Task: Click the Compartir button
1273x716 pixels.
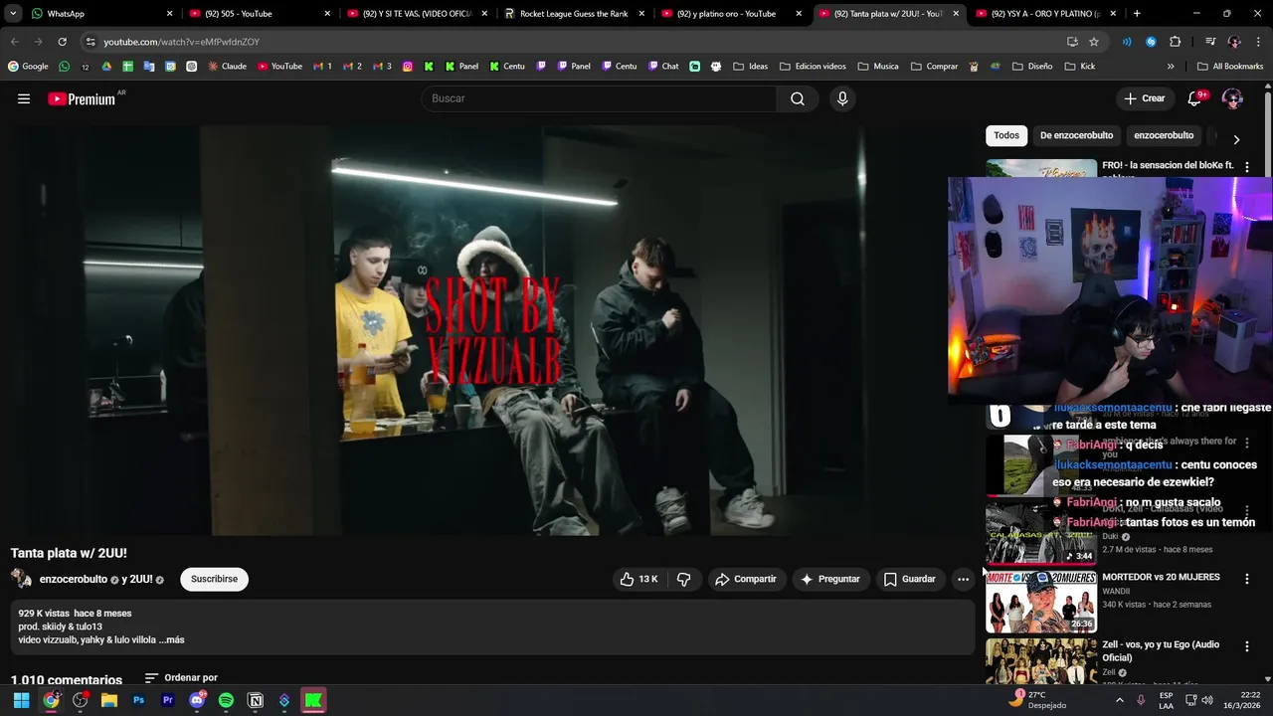Action: pyautogui.click(x=747, y=579)
